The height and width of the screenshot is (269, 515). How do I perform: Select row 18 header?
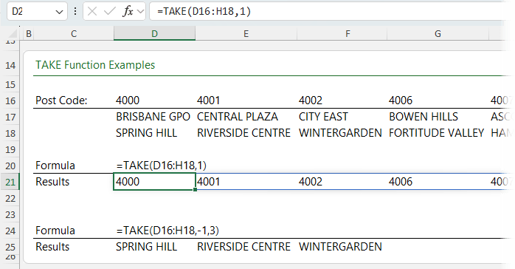point(10,133)
